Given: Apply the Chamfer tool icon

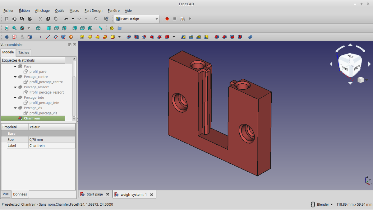Looking at the screenshot, I should click(224, 37).
